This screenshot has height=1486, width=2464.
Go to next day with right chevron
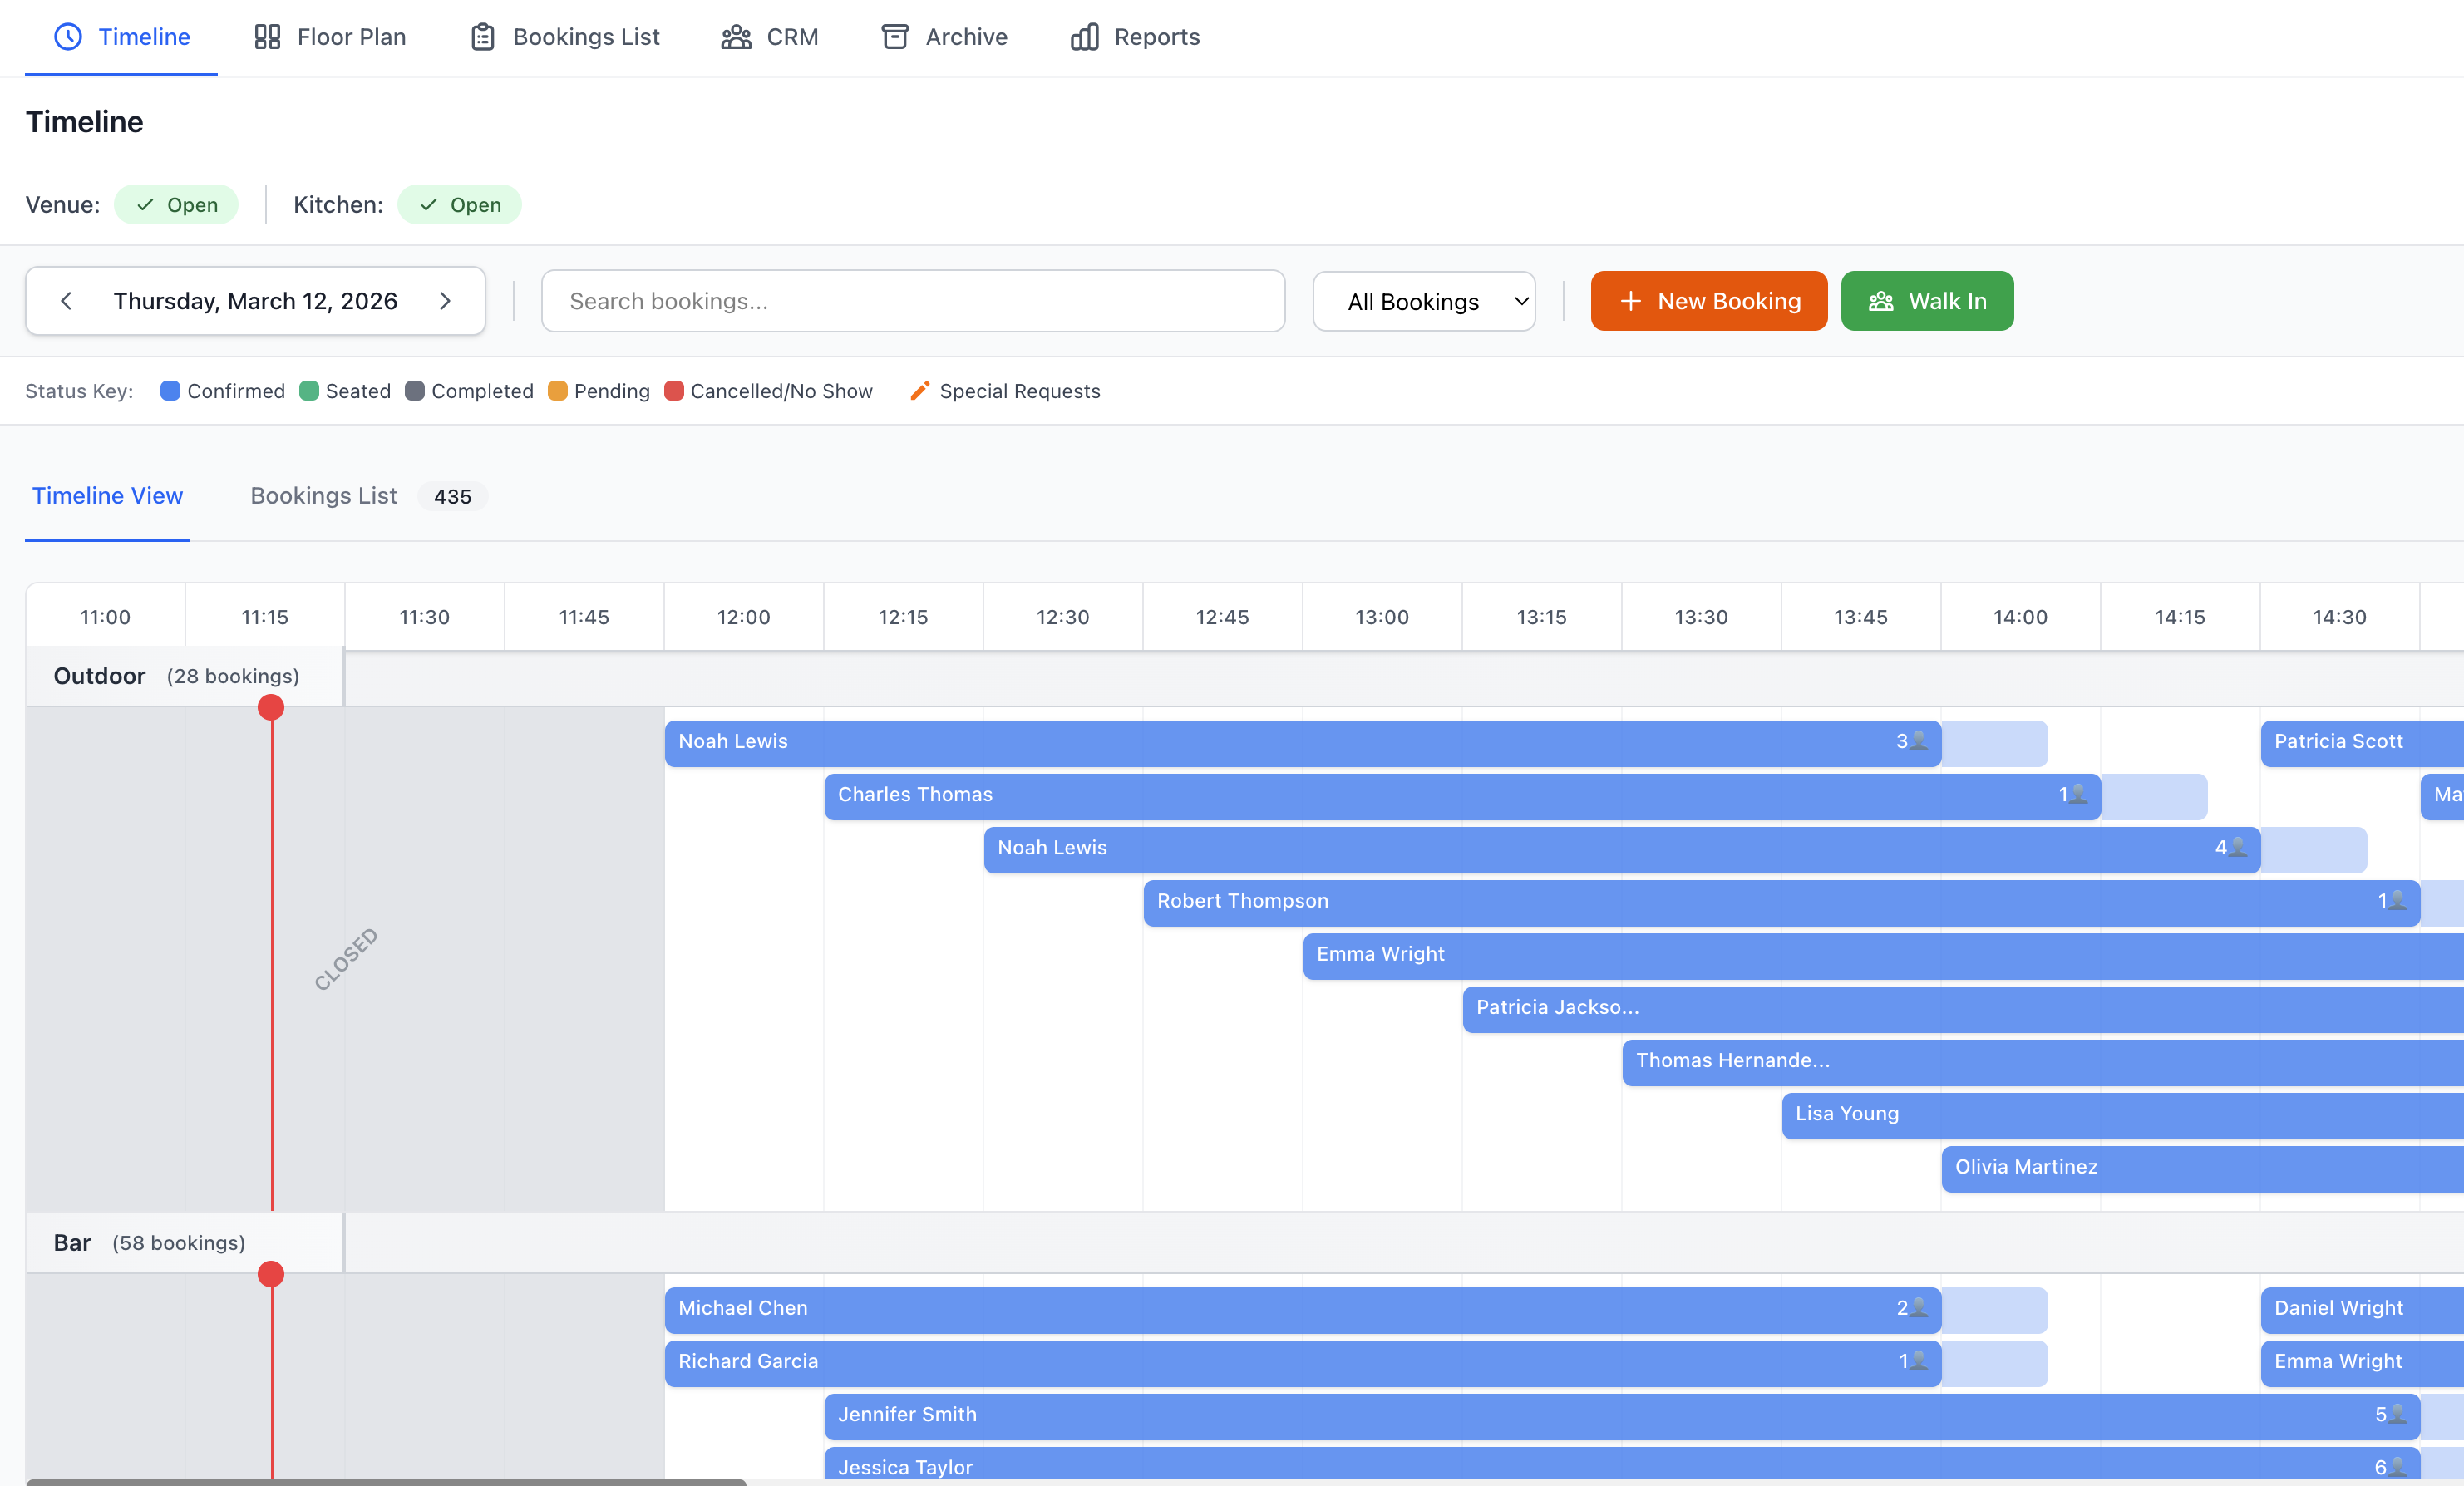click(x=446, y=300)
